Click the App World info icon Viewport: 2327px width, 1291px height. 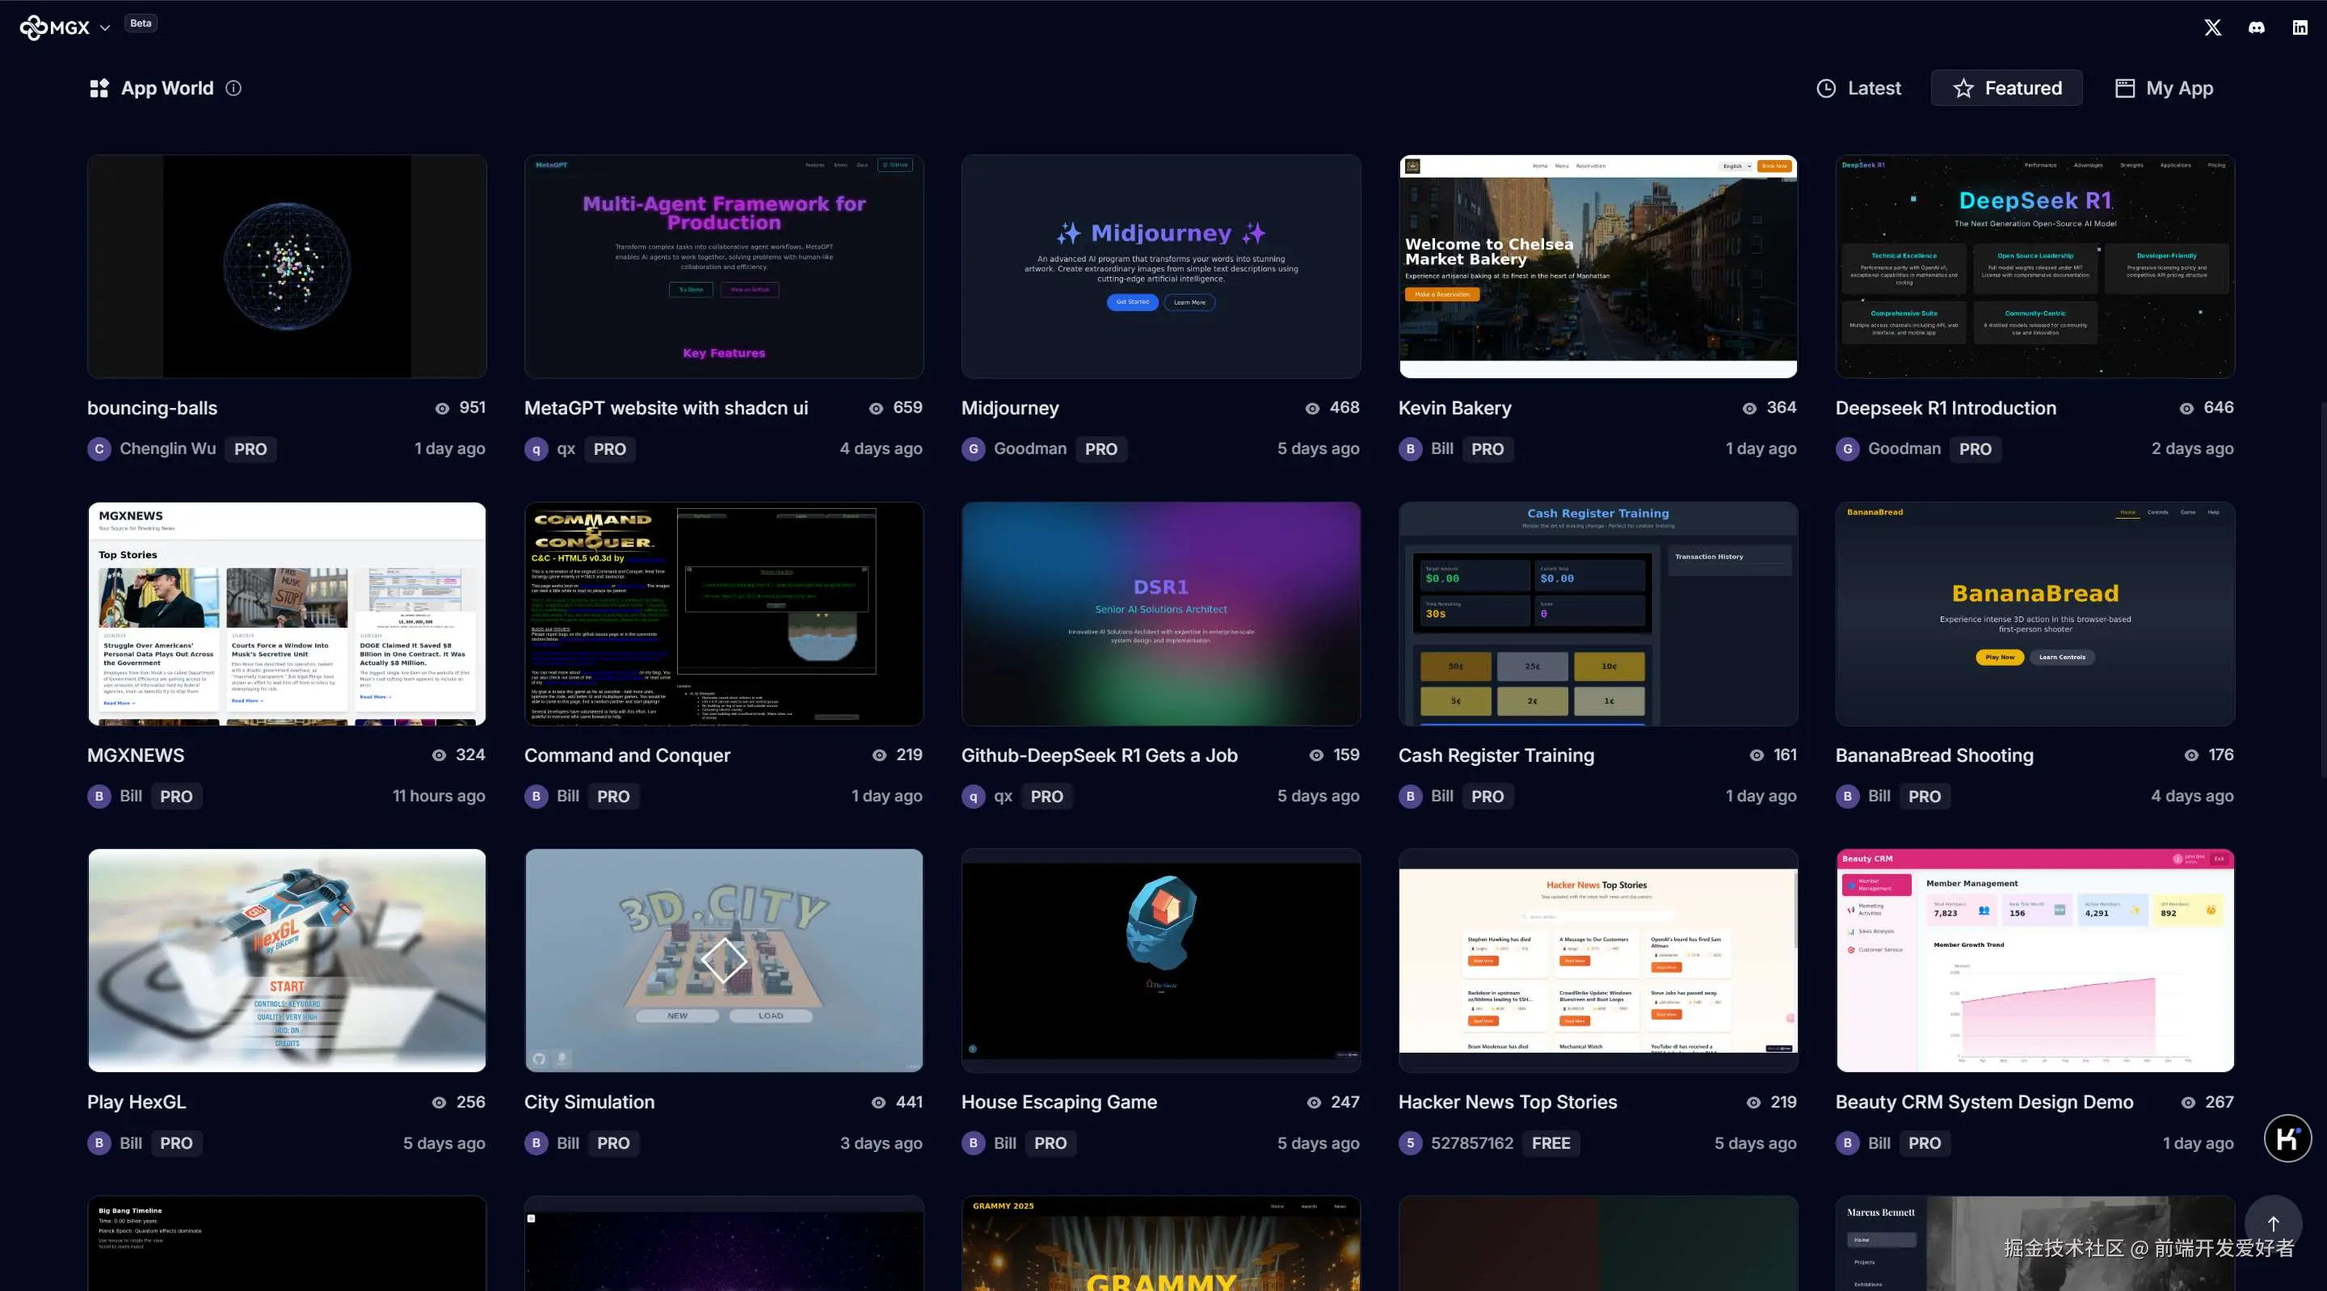233,87
